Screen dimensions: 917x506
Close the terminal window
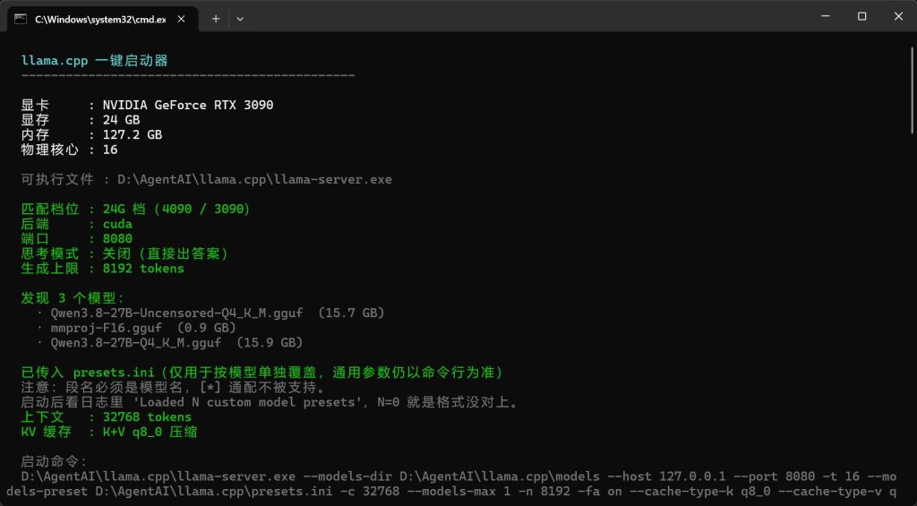[x=899, y=16]
